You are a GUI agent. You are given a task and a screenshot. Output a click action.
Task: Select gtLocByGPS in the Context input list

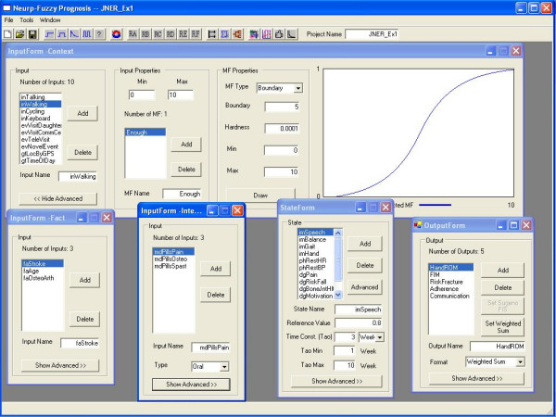point(41,154)
